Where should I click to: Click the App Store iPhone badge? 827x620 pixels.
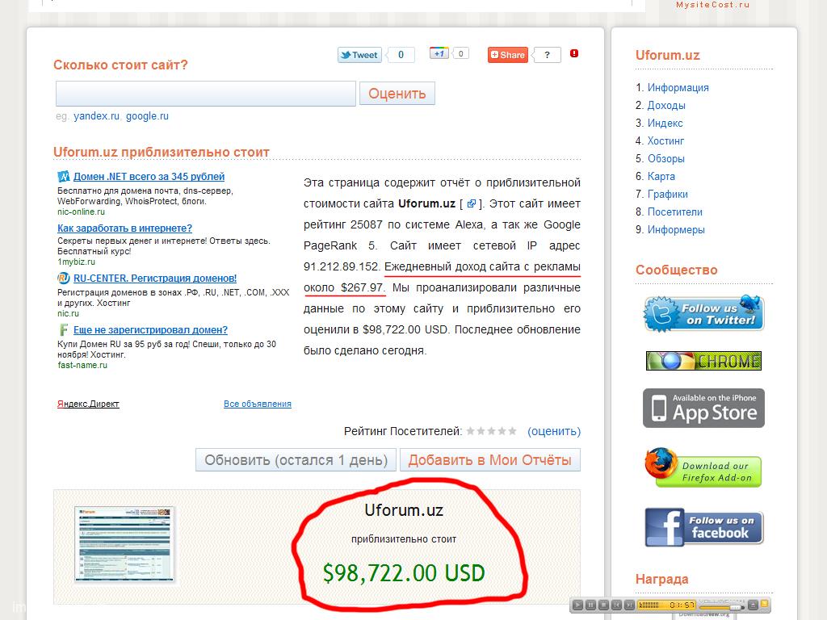[x=703, y=408]
